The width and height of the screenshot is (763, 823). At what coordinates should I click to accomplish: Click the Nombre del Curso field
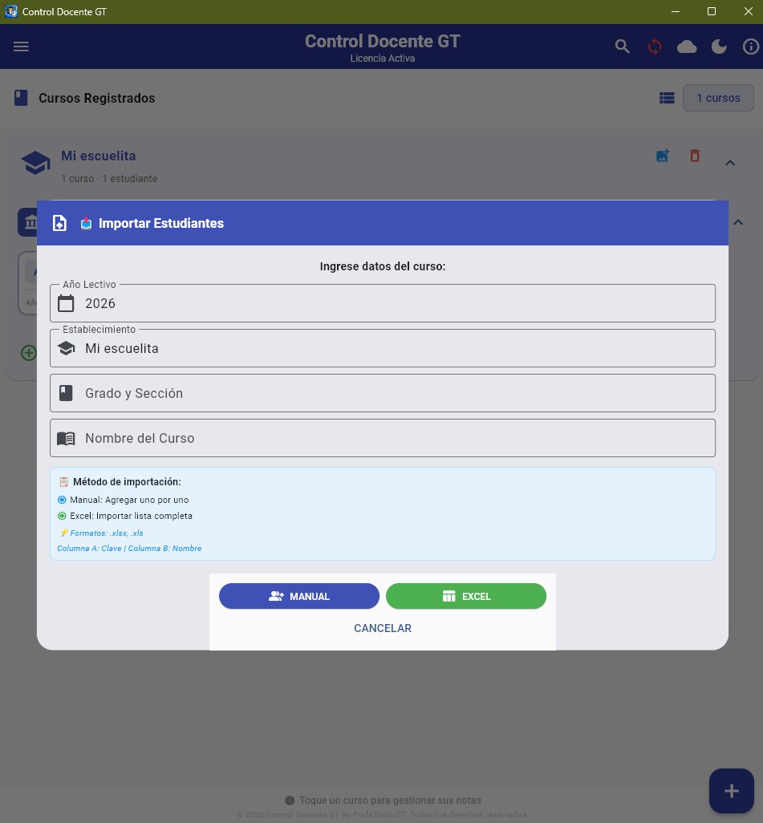pyautogui.click(x=382, y=438)
